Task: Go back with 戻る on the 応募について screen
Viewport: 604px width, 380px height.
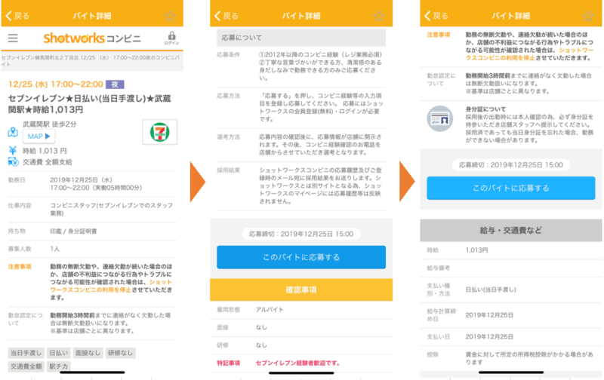Action: [x=226, y=15]
